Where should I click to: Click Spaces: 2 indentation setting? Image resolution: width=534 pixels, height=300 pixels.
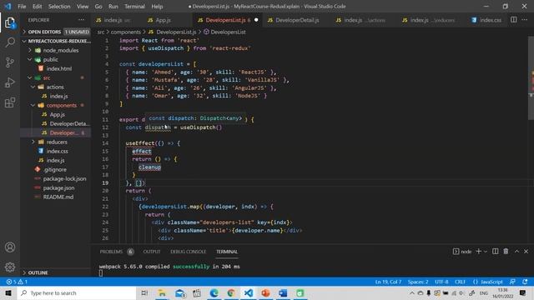point(418,282)
